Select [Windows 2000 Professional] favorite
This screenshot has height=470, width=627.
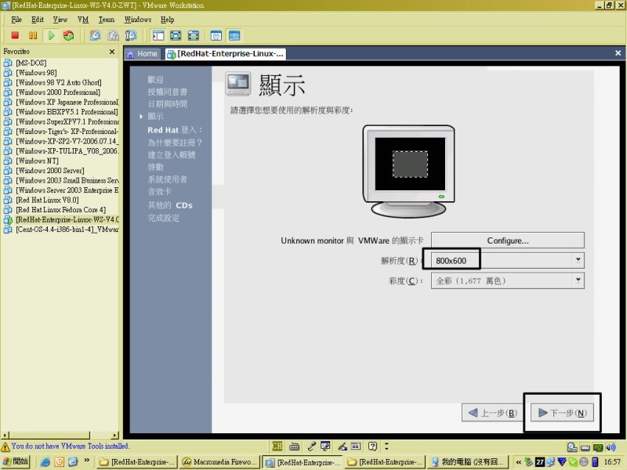tap(58, 92)
